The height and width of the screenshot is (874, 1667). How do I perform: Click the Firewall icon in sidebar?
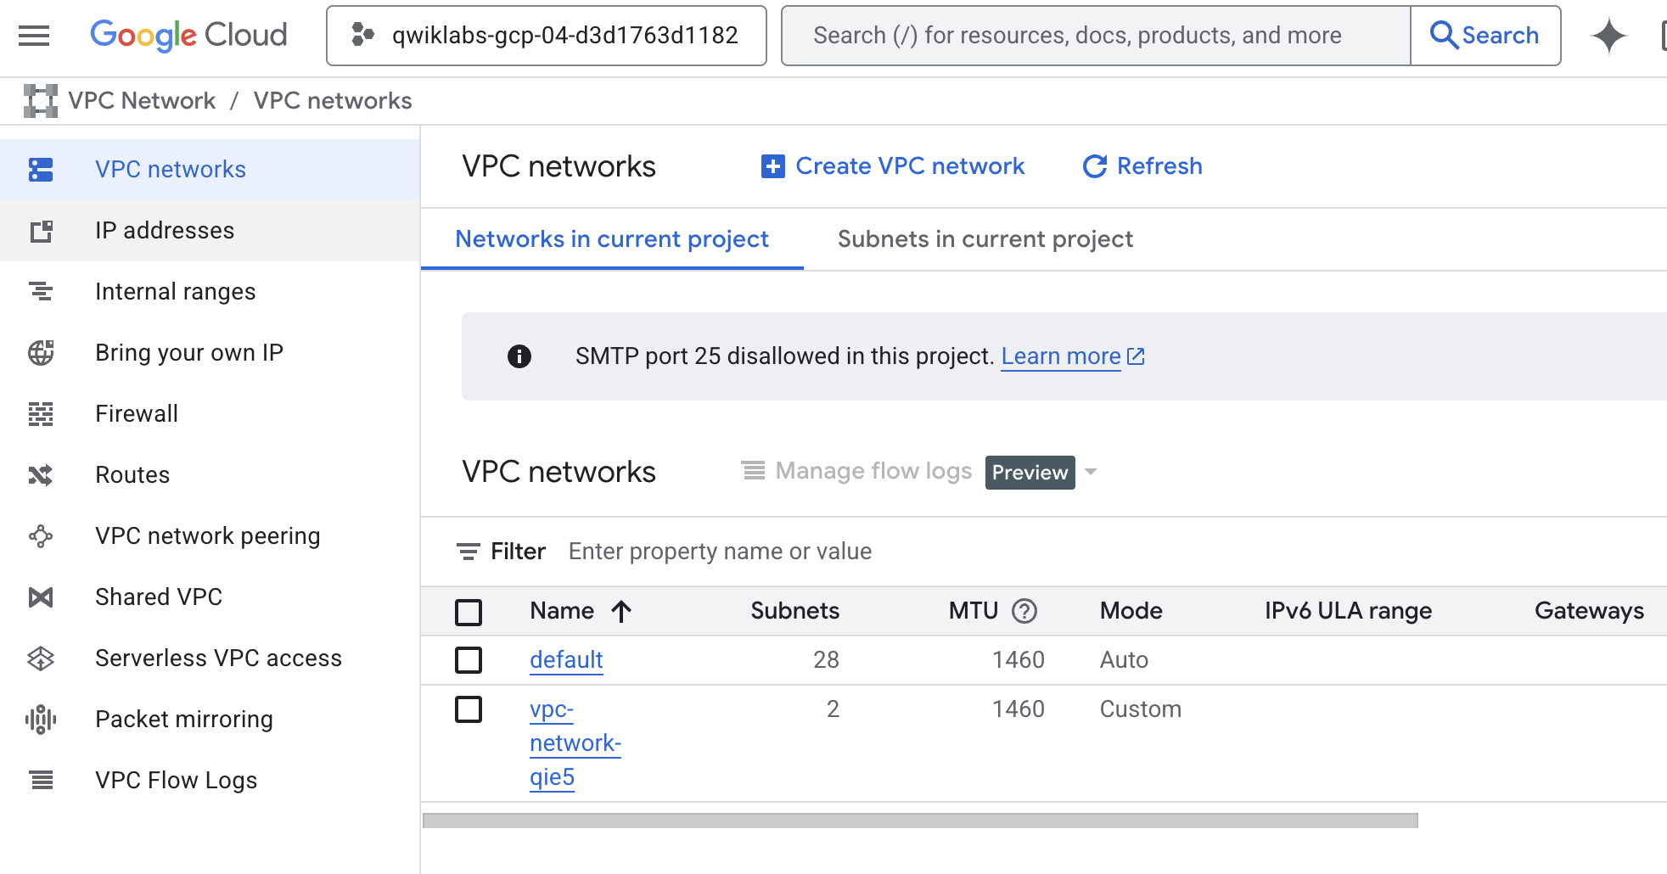pyautogui.click(x=41, y=414)
